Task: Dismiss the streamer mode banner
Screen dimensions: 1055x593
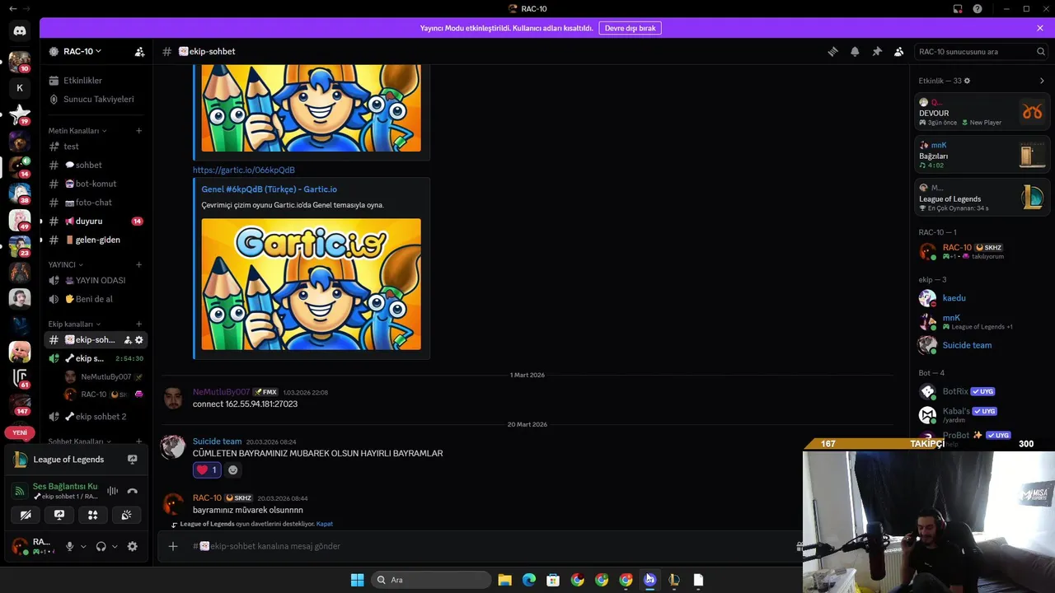Action: [x=1040, y=28]
